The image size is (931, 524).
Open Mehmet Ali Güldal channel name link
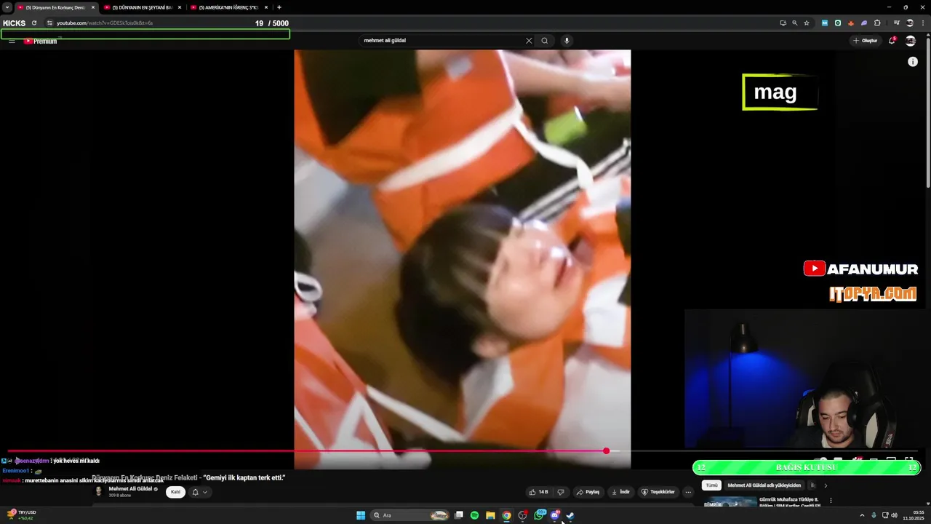130,488
